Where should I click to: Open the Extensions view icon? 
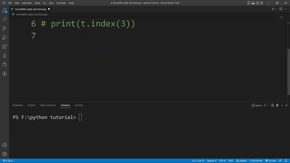pos(5,46)
